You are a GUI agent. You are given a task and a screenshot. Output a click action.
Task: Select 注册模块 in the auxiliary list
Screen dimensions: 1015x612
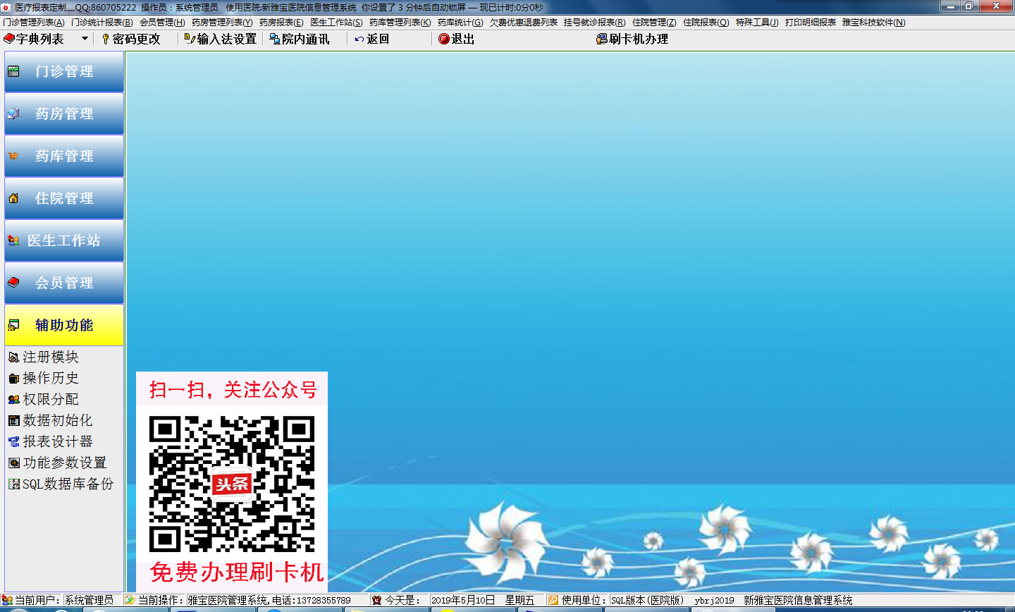(x=50, y=357)
